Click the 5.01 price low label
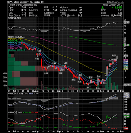 tap(60, 73)
